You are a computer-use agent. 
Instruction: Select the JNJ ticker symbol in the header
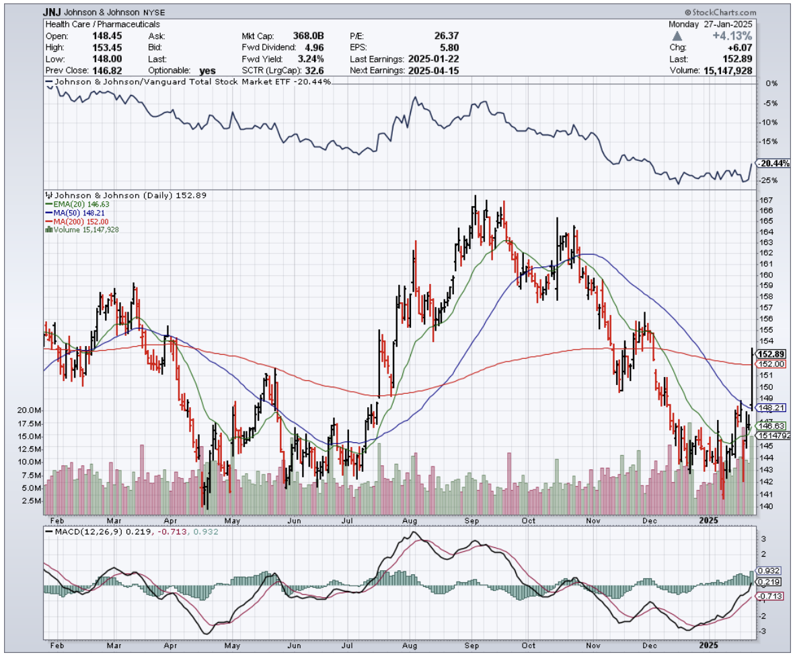[53, 12]
